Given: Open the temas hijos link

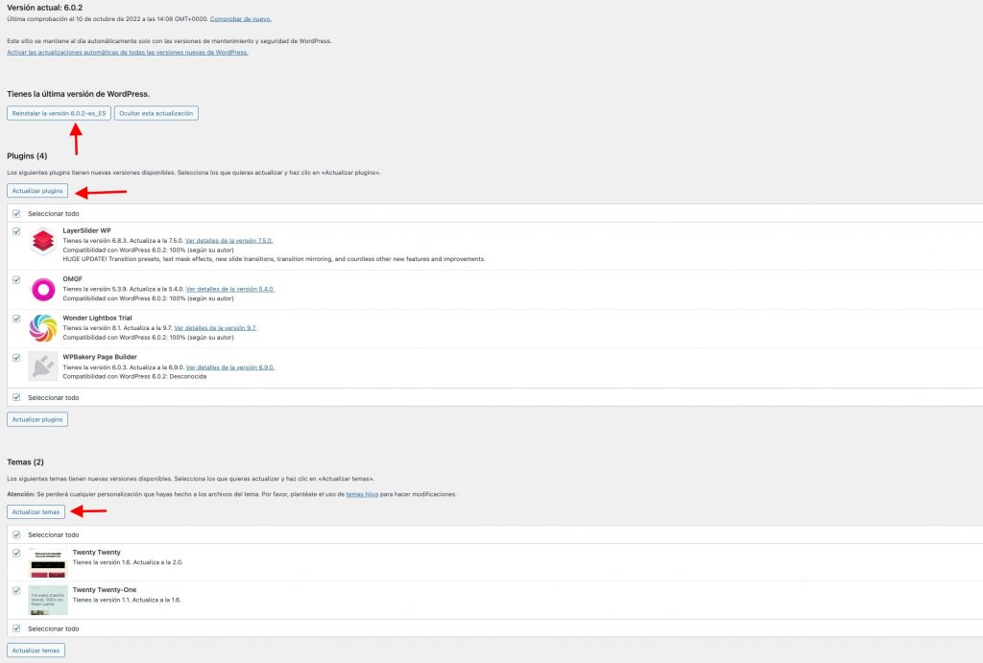Looking at the screenshot, I should coord(362,494).
